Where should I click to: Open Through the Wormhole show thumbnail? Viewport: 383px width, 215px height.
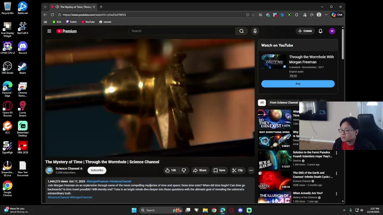[274, 62]
